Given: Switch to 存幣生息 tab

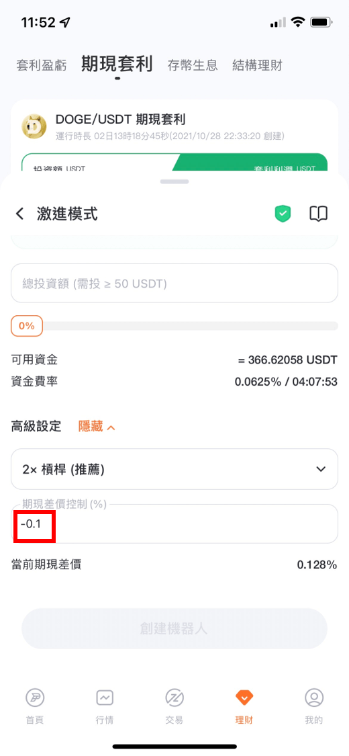Looking at the screenshot, I should (x=193, y=65).
